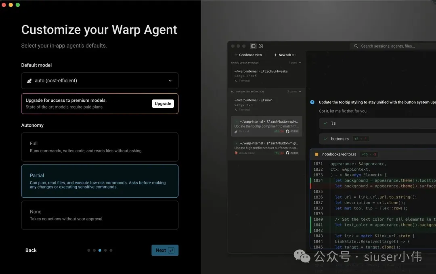Select the zach/button-api-r session card
The image size is (436, 274).
click(x=266, y=126)
